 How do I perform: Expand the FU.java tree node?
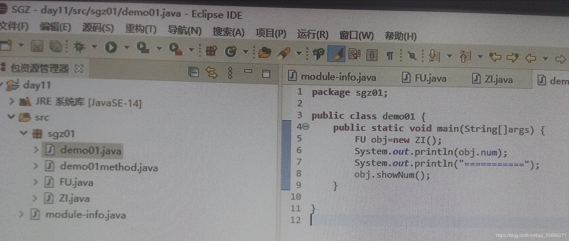pos(35,182)
